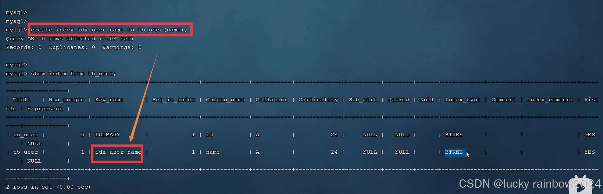603x194 pixels.
Task: Click the 'id' column name cell
Action: 209,135
